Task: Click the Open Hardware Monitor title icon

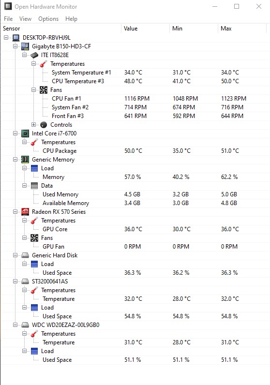Action: coord(8,6)
